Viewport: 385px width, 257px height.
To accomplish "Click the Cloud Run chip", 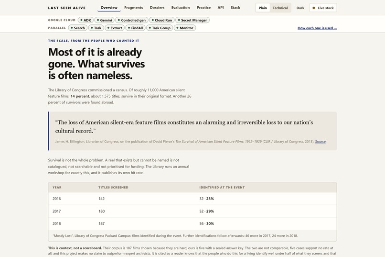I will pos(162,20).
